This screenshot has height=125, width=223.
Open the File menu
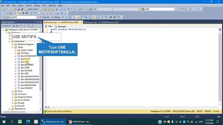[x=3, y=6]
